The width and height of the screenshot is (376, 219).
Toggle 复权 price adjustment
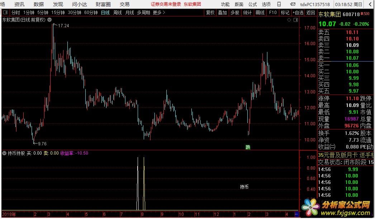(x=210, y=13)
